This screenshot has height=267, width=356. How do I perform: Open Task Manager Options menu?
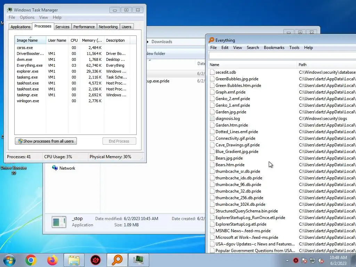[27, 17]
